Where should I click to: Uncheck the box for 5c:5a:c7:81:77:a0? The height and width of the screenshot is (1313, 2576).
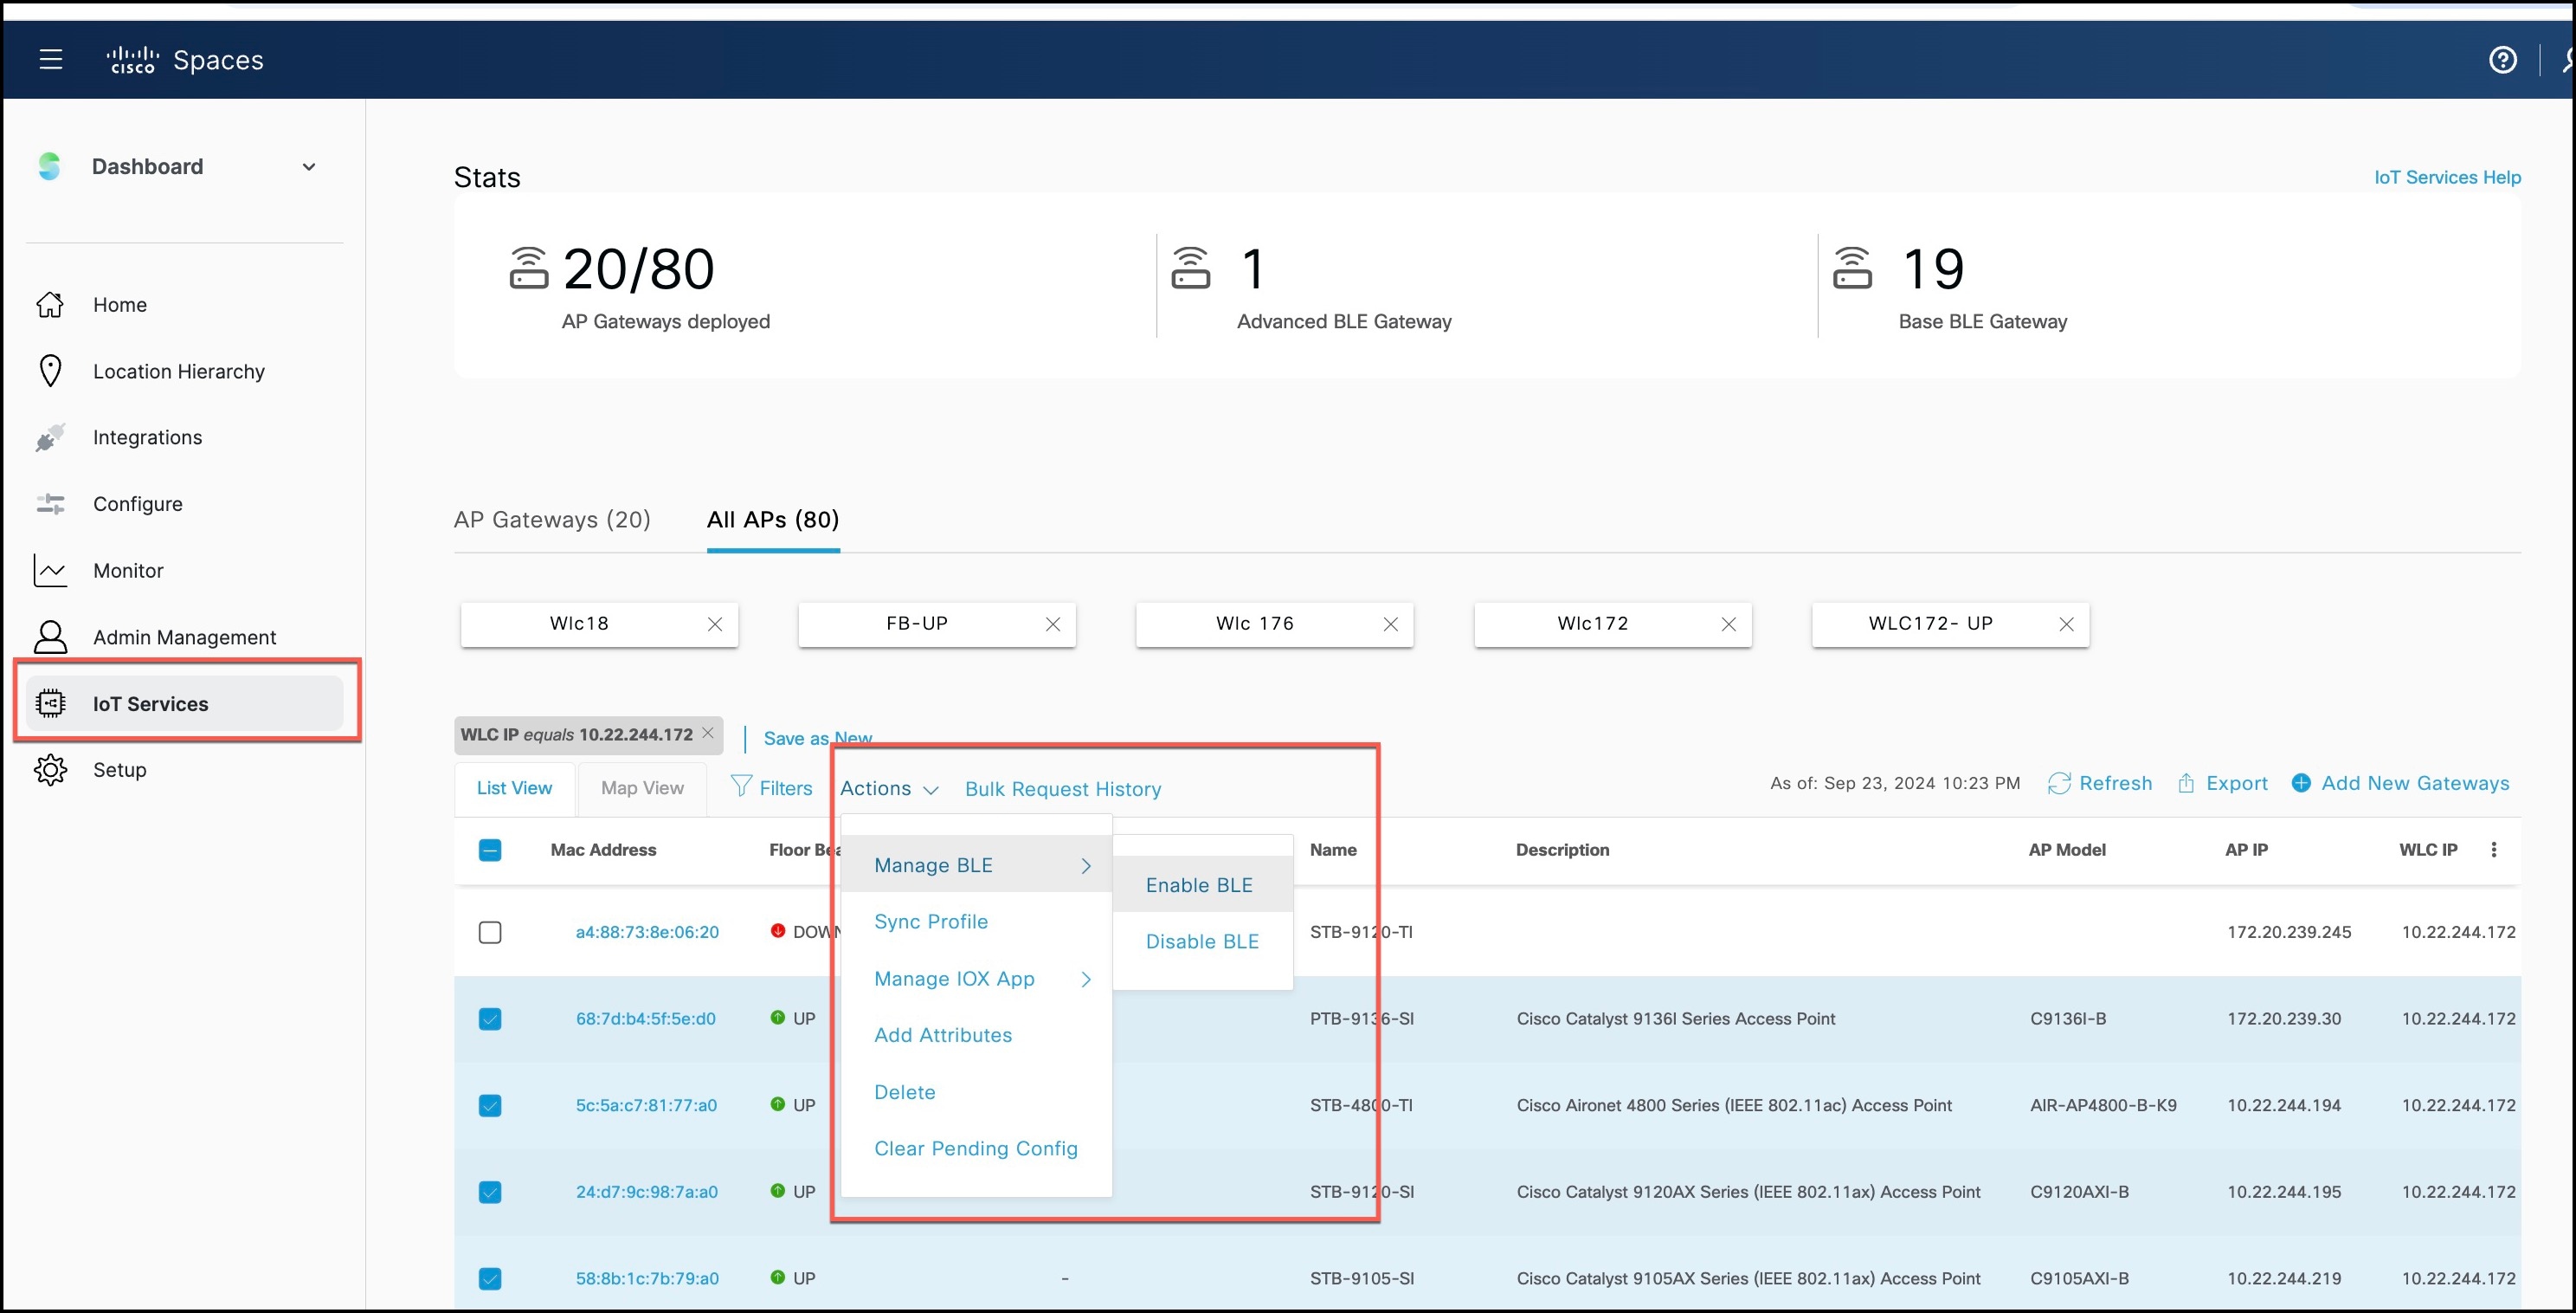tap(490, 1106)
